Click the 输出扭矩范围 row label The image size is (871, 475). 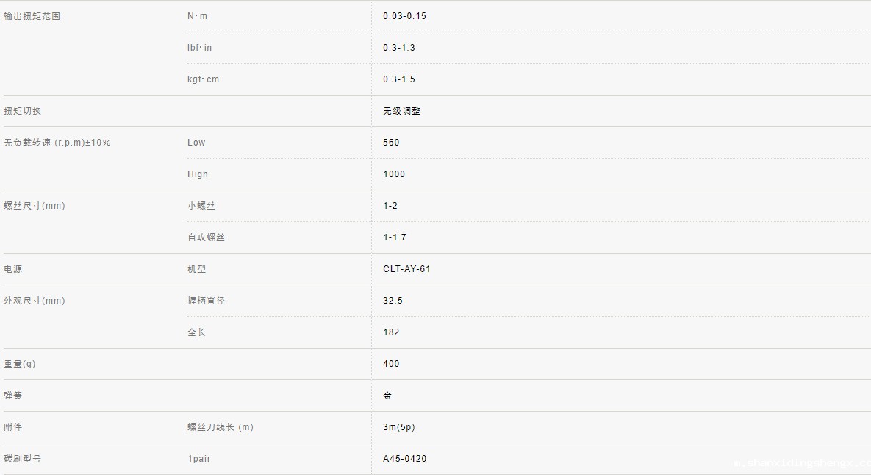[x=32, y=16]
